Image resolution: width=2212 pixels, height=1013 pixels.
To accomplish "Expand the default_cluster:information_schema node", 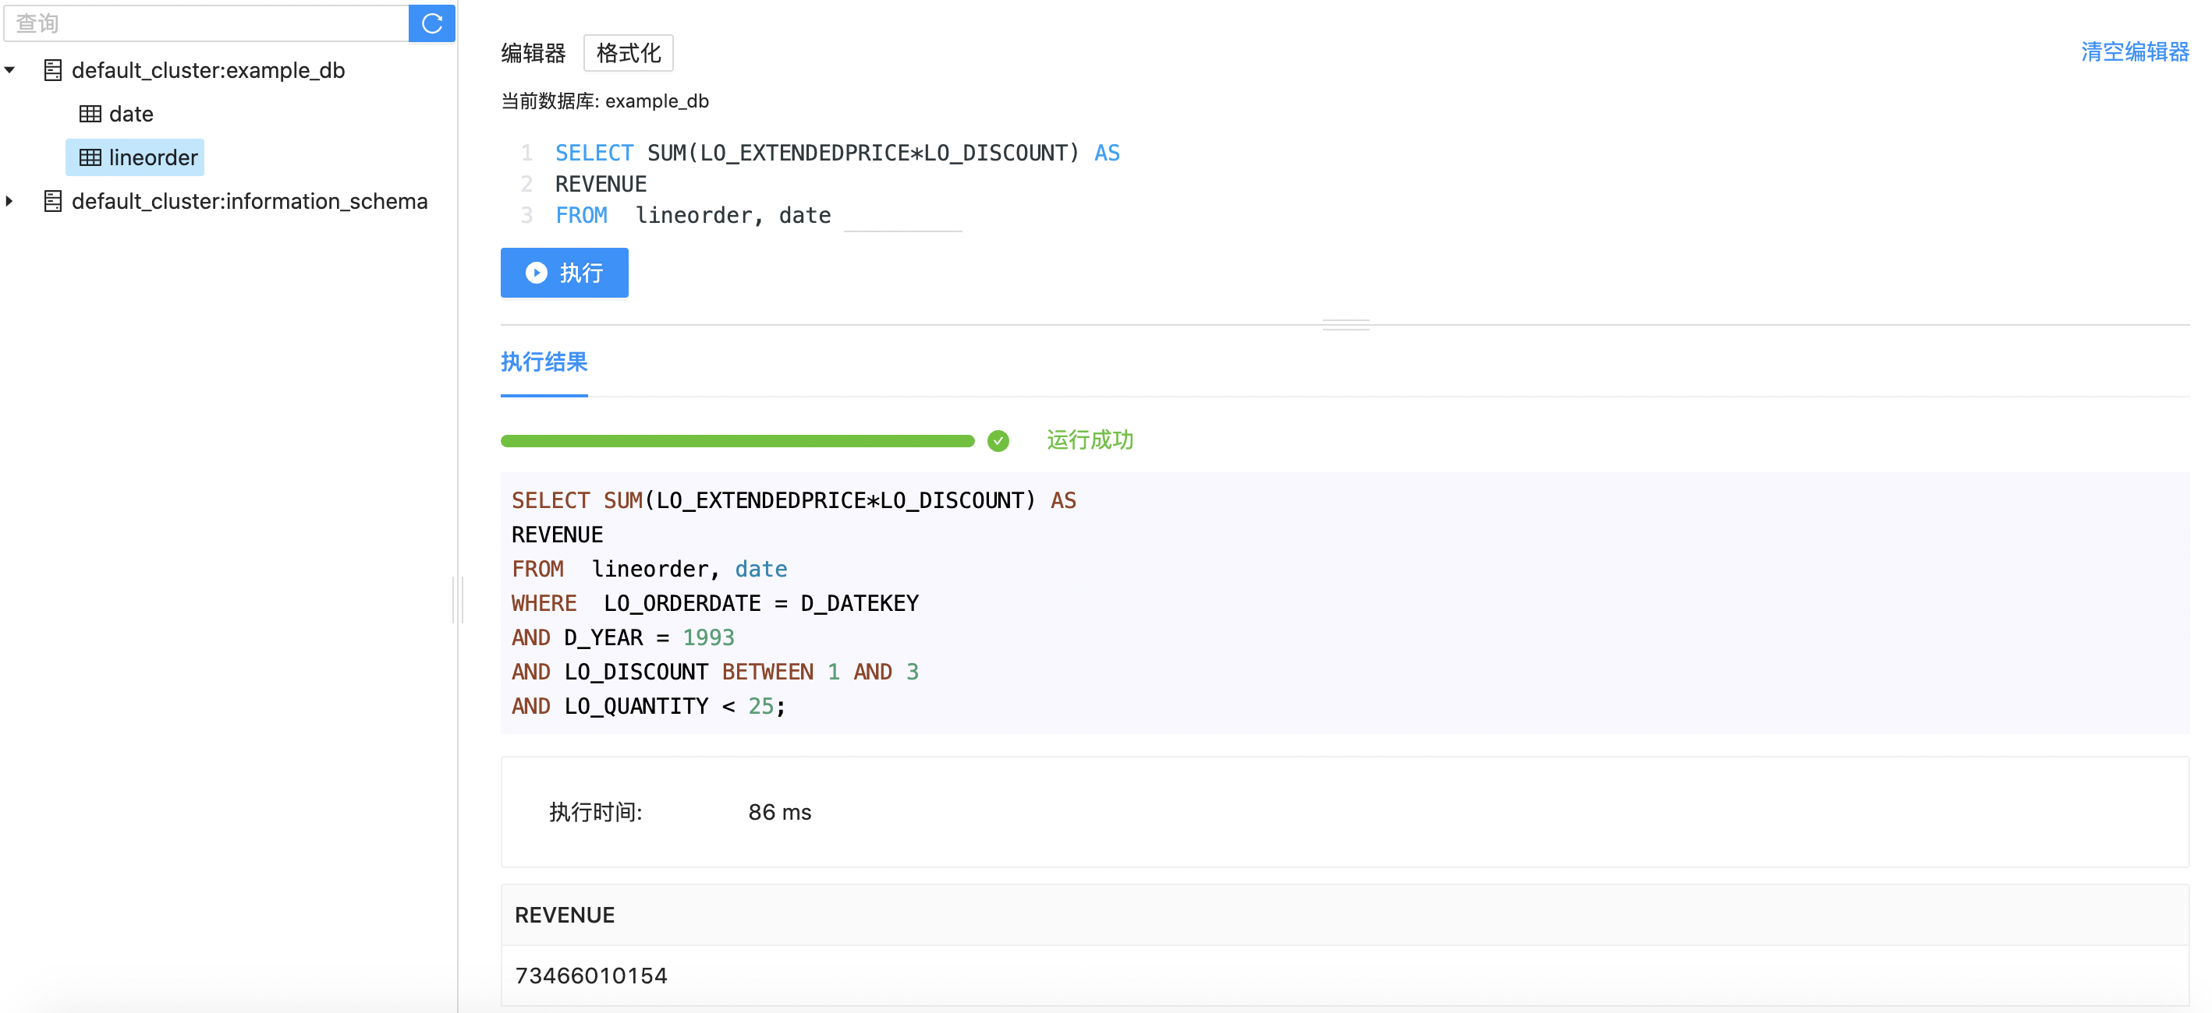I will point(9,202).
